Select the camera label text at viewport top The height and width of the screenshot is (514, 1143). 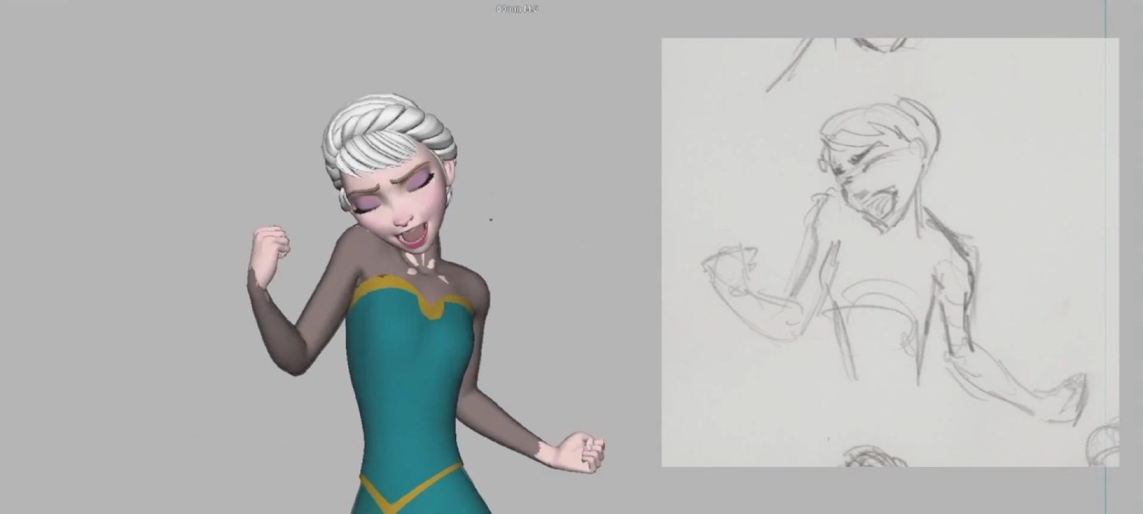click(x=517, y=9)
